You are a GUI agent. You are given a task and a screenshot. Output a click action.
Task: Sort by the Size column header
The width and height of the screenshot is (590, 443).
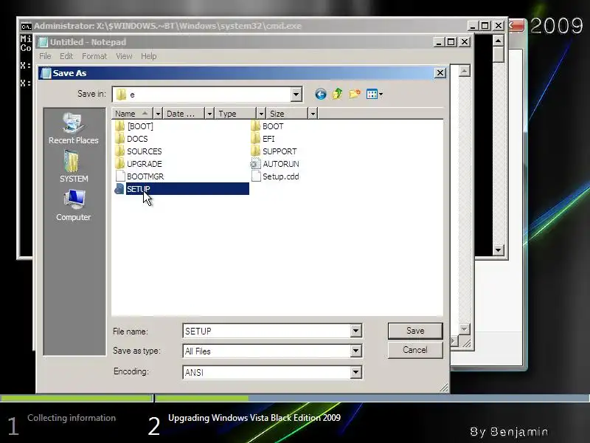pyautogui.click(x=288, y=114)
